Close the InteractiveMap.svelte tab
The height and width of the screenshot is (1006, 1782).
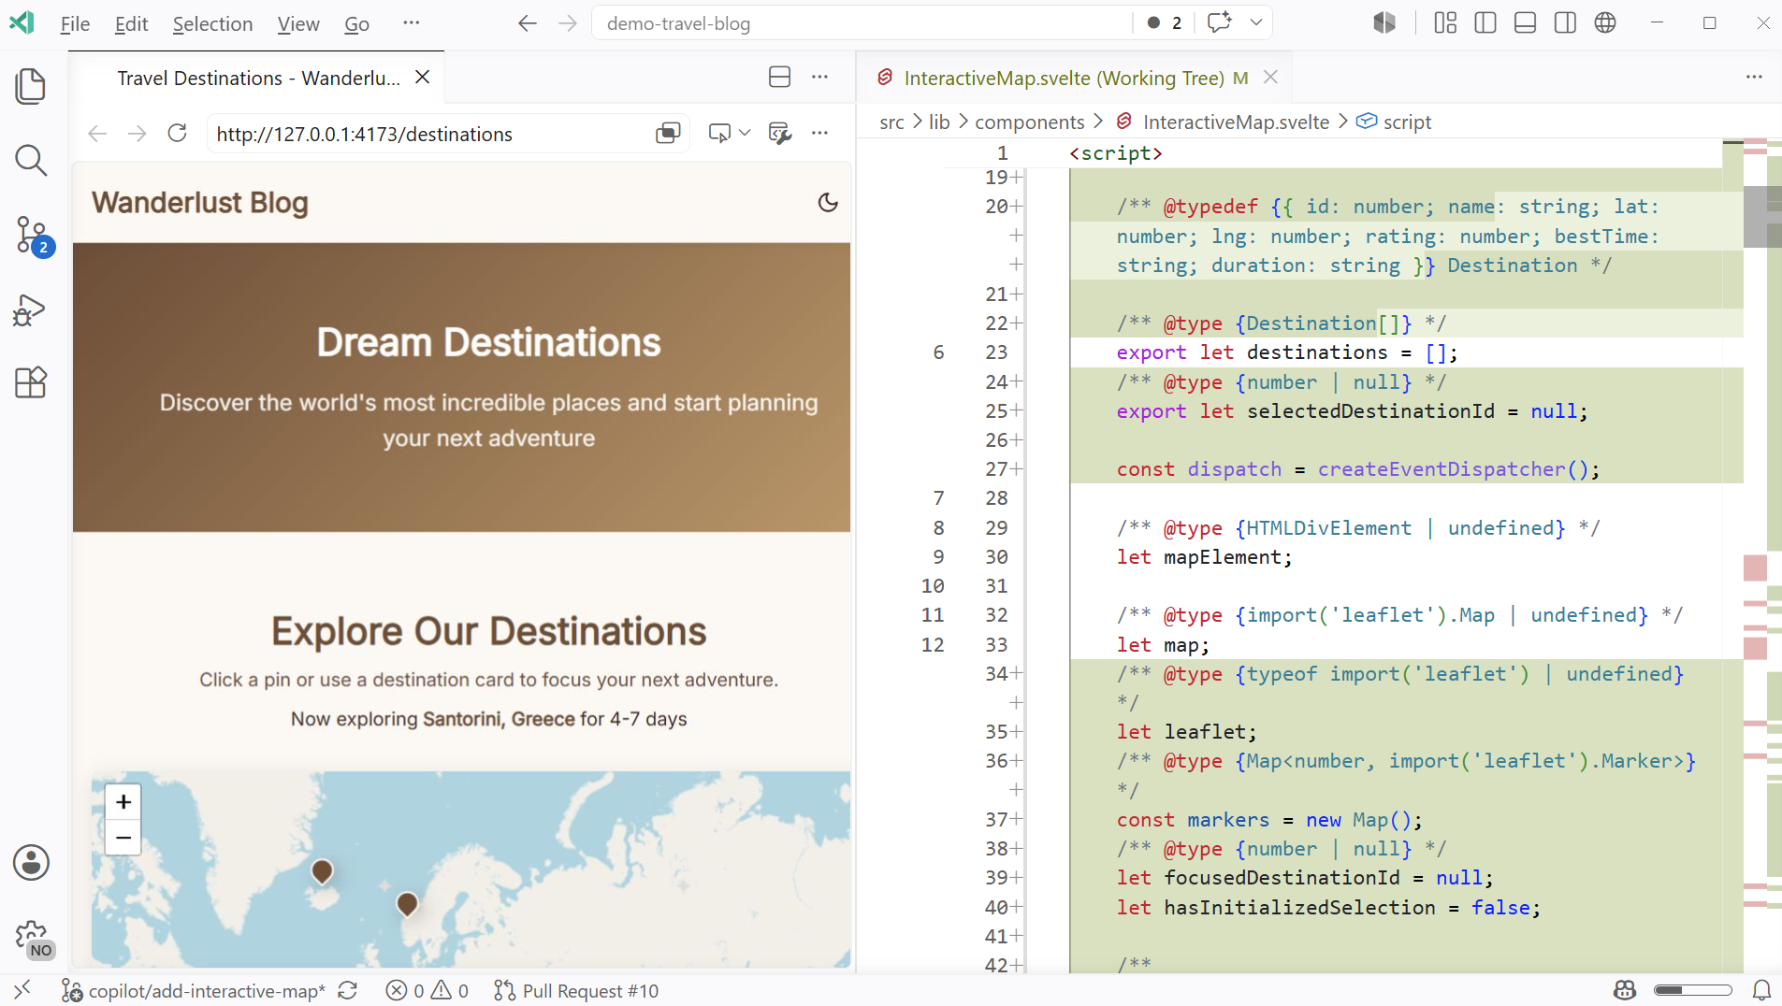click(x=1270, y=77)
